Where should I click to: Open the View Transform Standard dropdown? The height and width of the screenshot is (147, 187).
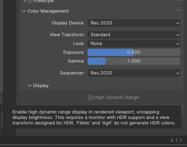[x=134, y=35]
